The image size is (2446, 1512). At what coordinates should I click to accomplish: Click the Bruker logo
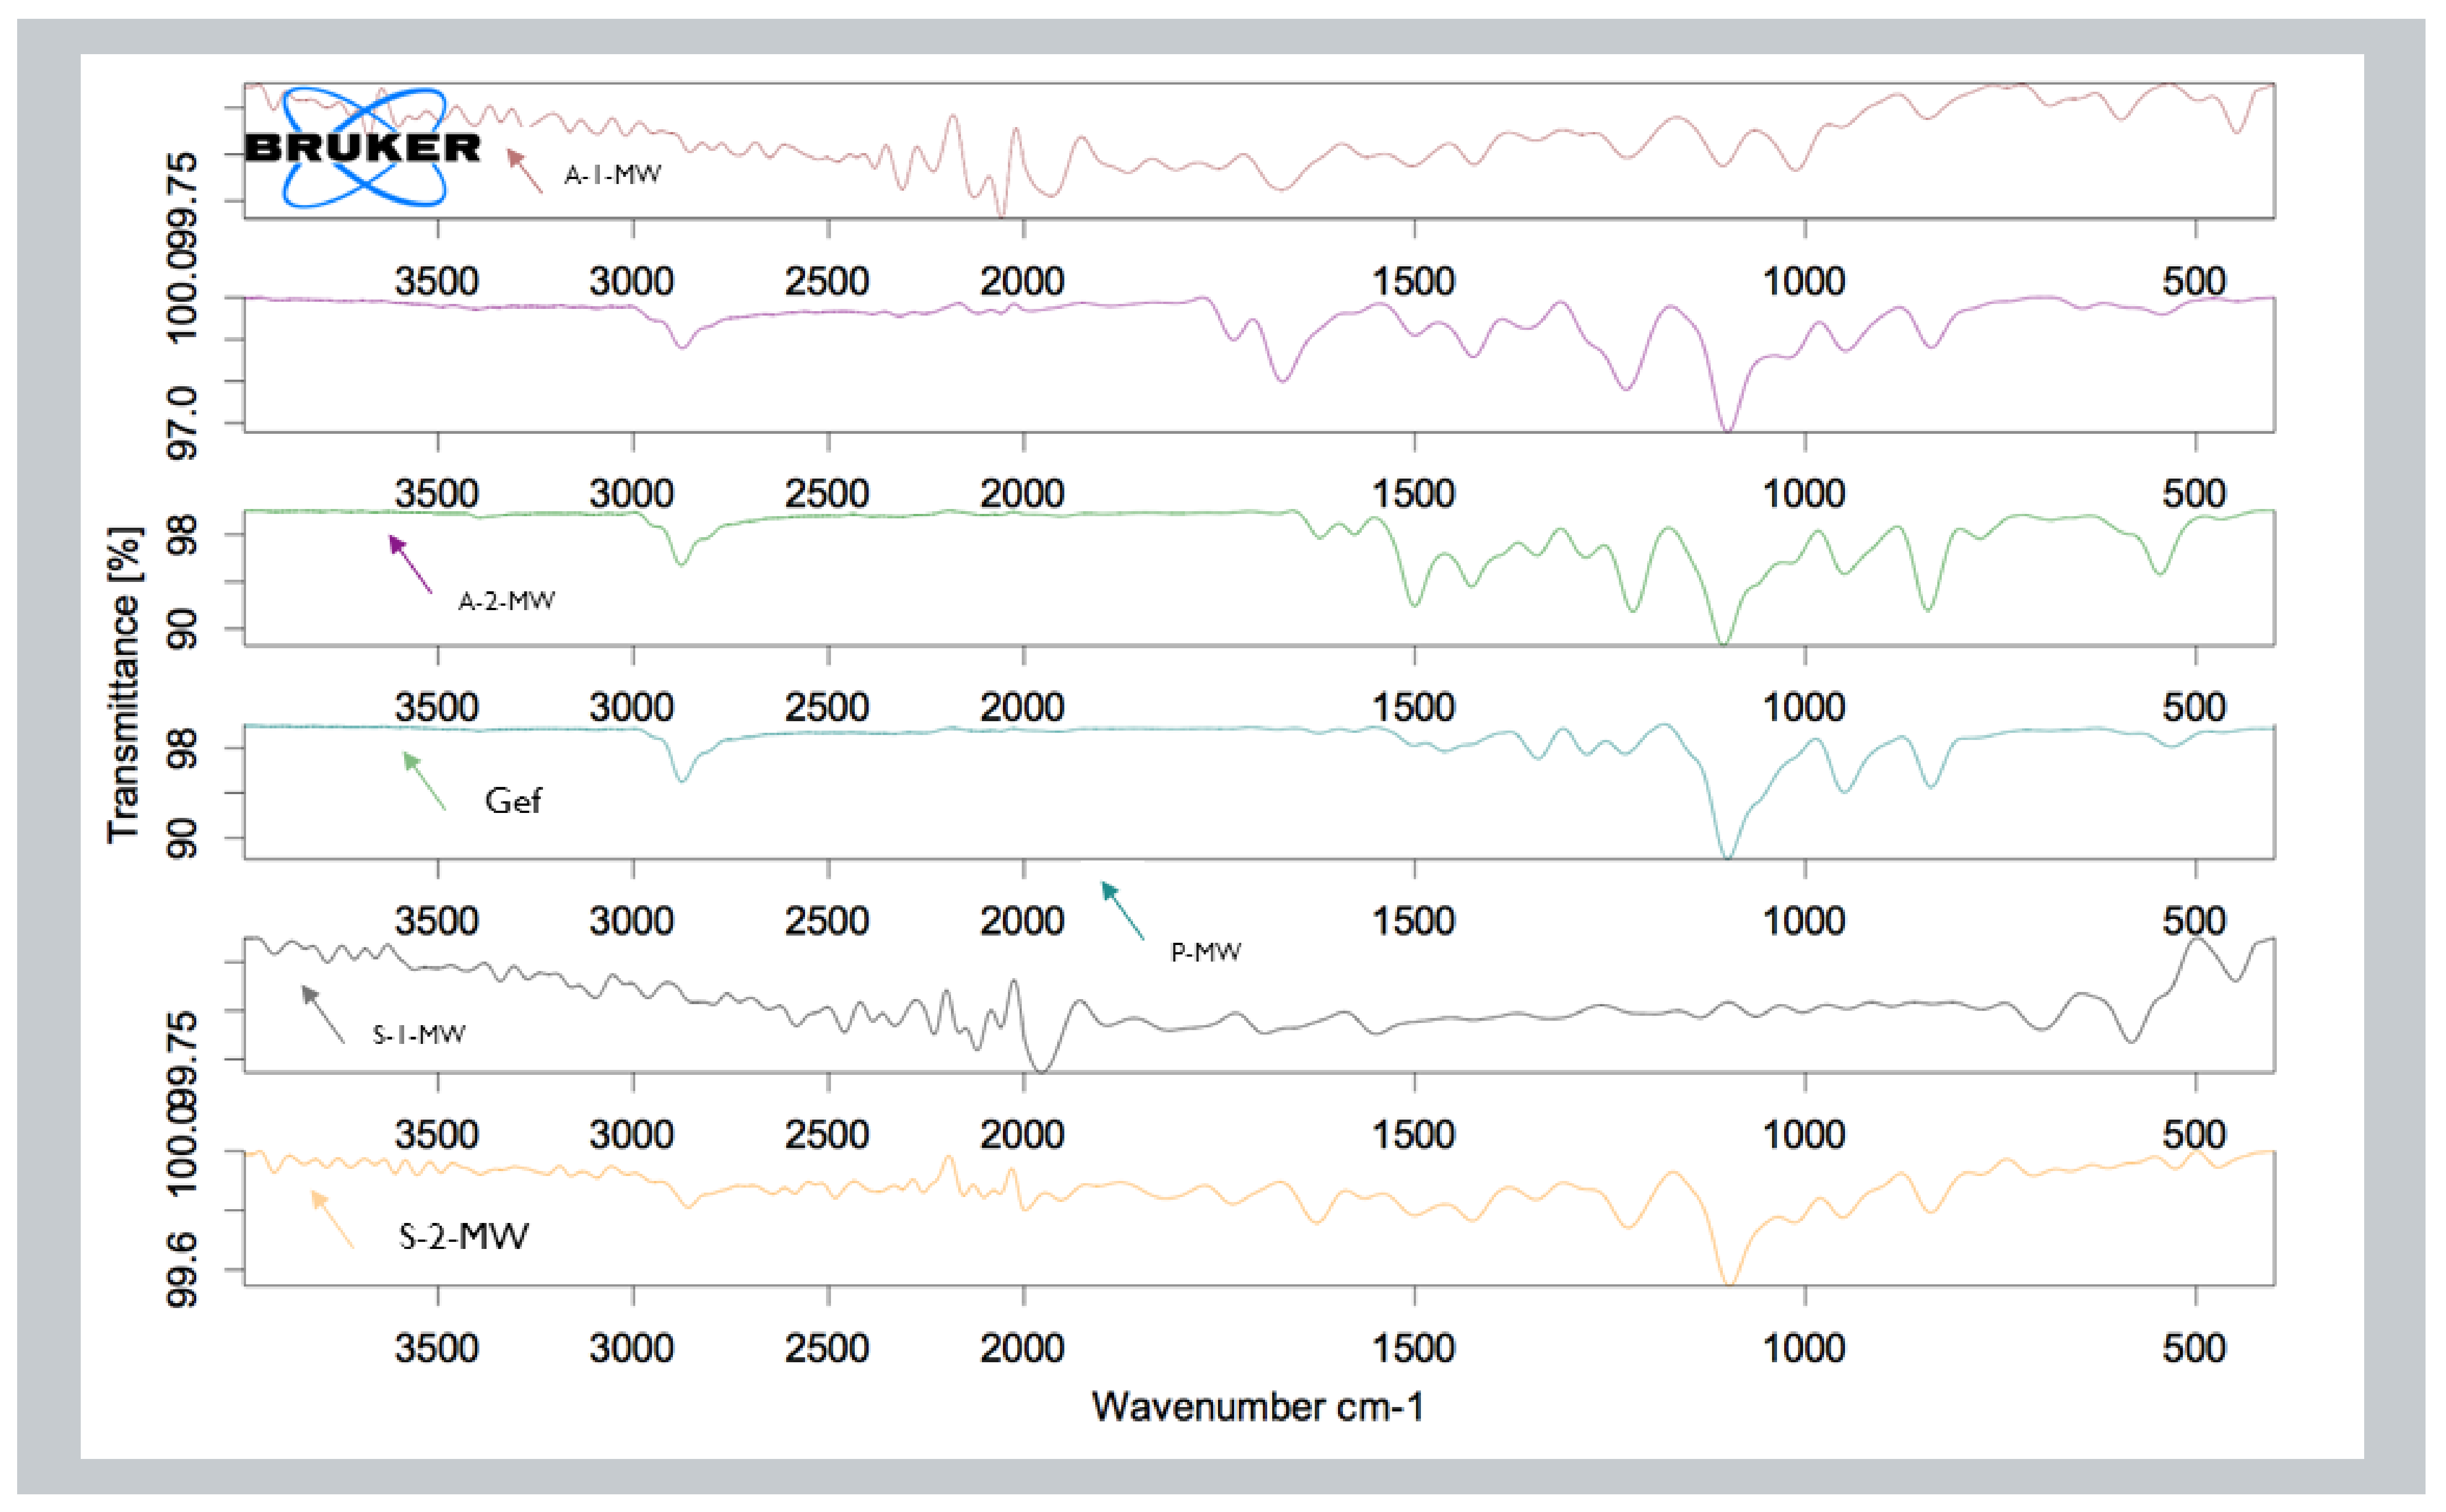click(363, 148)
